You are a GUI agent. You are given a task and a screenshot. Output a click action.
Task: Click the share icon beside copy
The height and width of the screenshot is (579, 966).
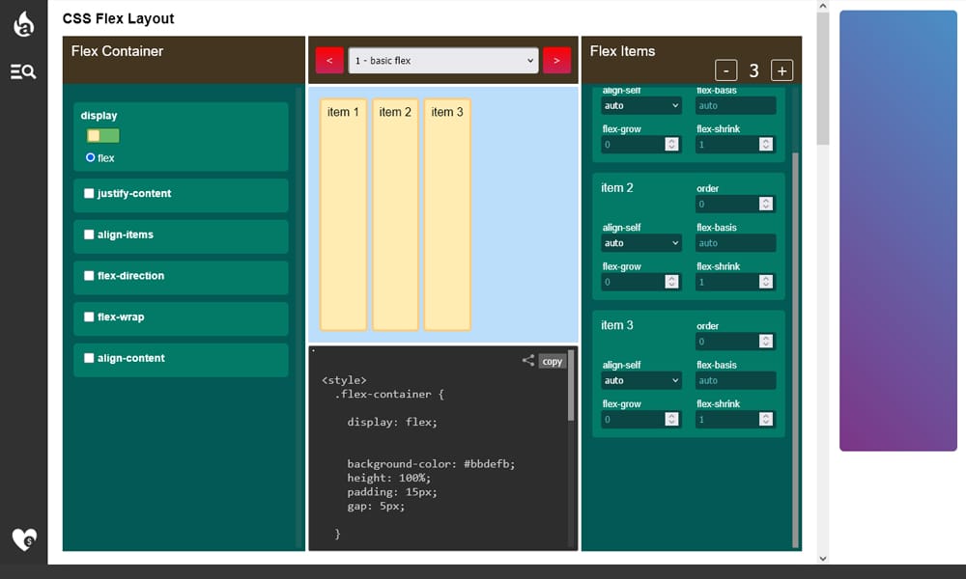point(528,361)
